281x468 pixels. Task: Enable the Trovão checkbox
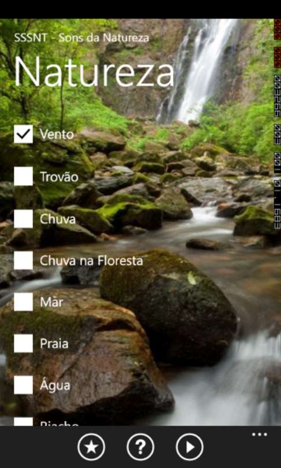tap(23, 176)
